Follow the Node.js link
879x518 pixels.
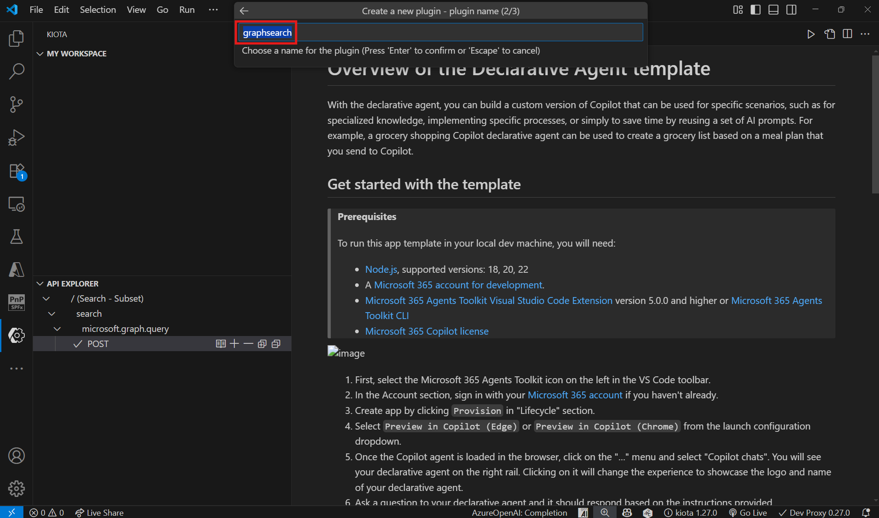pyautogui.click(x=381, y=270)
